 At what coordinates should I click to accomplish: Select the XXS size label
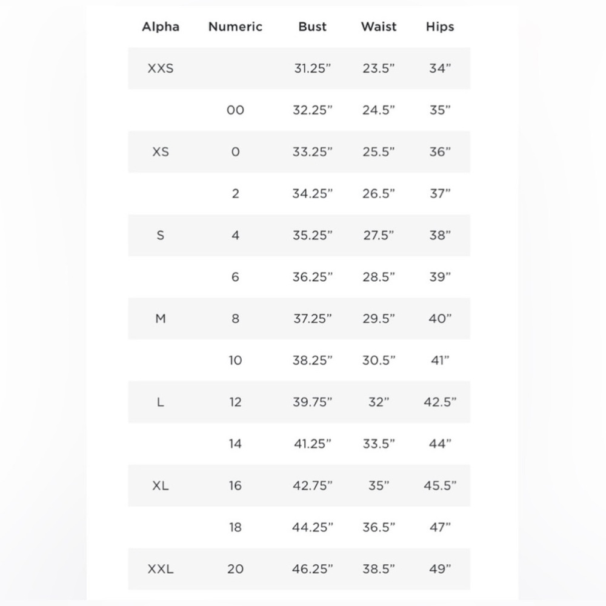coord(161,68)
